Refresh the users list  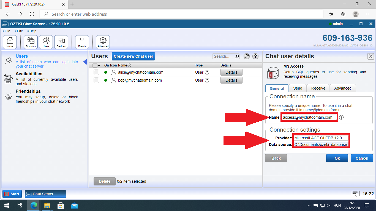click(247, 56)
